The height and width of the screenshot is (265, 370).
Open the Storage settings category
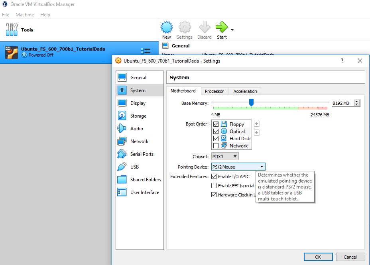click(138, 116)
